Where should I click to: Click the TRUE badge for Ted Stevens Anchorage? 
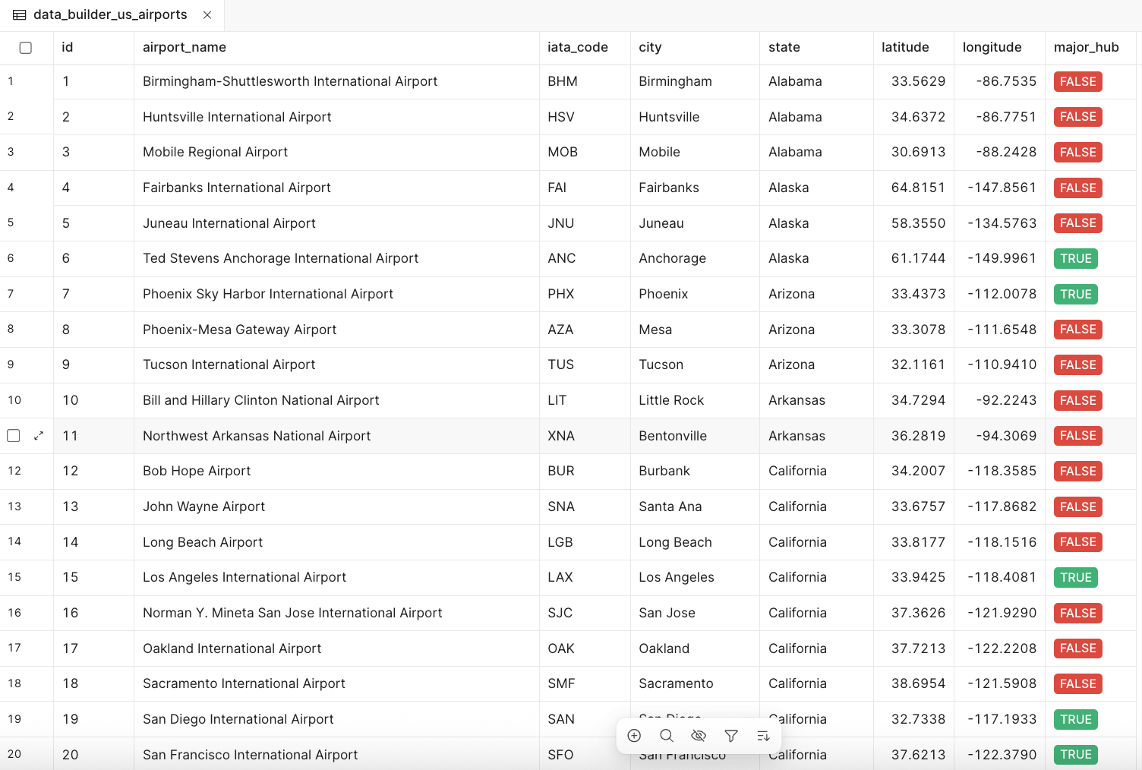point(1075,258)
